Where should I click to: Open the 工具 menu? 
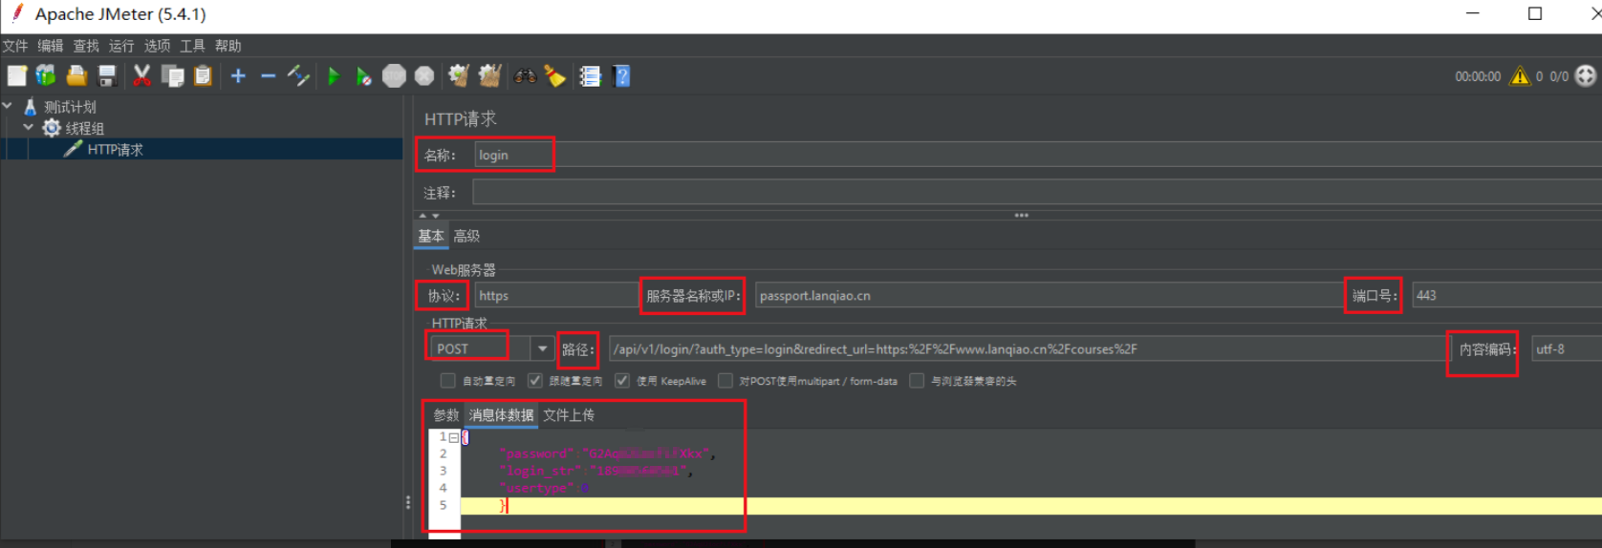[193, 46]
